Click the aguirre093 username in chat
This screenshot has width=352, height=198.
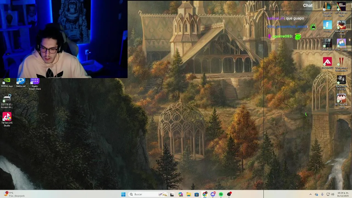tap(282, 36)
